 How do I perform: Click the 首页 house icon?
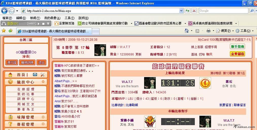pyautogui.click(x=10, y=75)
